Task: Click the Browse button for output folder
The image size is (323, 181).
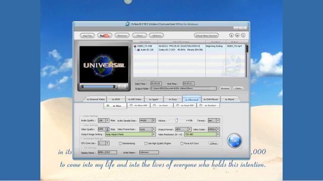Action: point(225,88)
